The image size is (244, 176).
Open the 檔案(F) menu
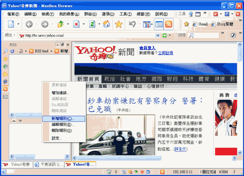click(x=13, y=14)
